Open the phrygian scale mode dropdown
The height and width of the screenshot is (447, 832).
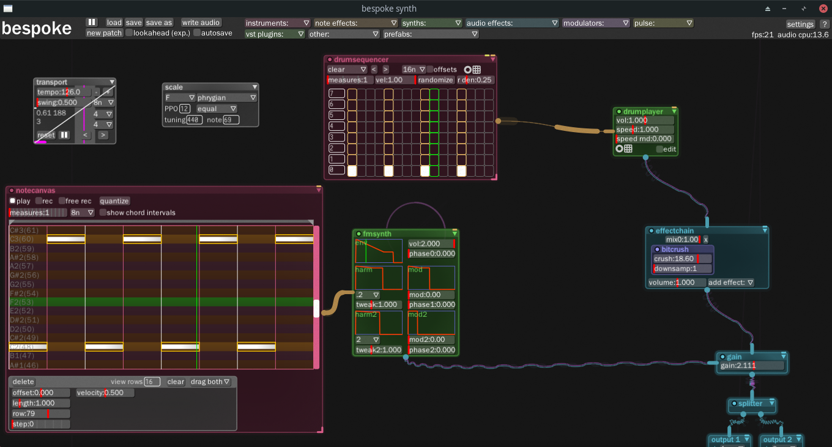pos(227,98)
